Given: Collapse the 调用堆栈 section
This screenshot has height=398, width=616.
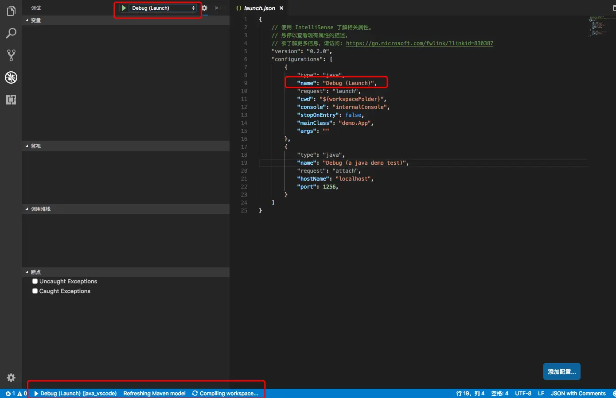Looking at the screenshot, I should pos(126,209).
